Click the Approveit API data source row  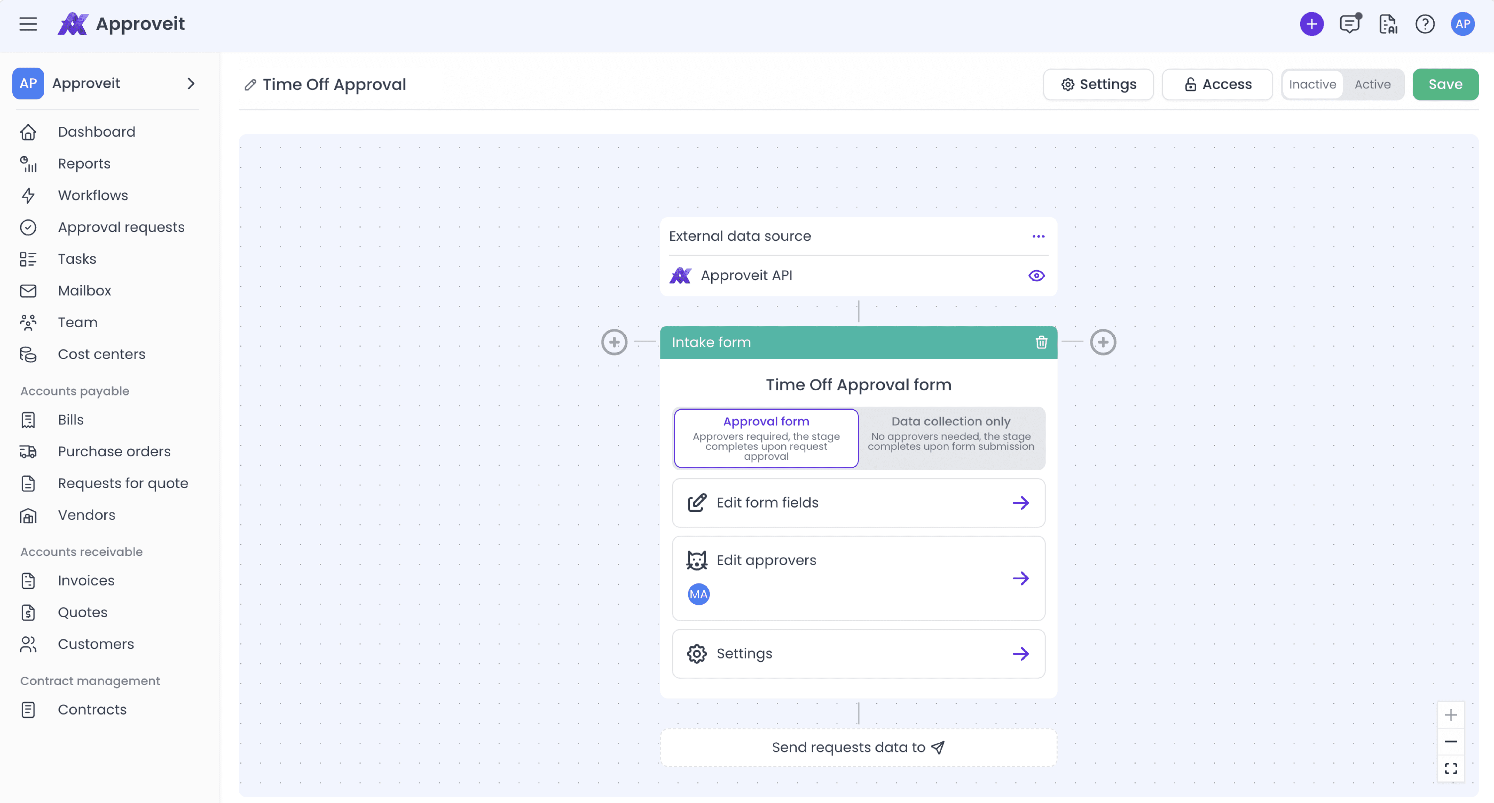click(858, 276)
